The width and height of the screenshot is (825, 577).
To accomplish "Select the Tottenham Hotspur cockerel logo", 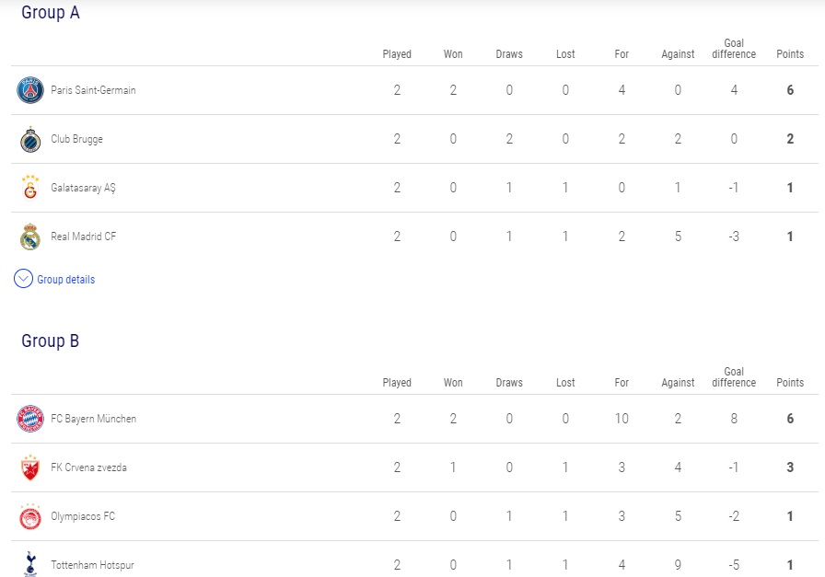I will (30, 564).
